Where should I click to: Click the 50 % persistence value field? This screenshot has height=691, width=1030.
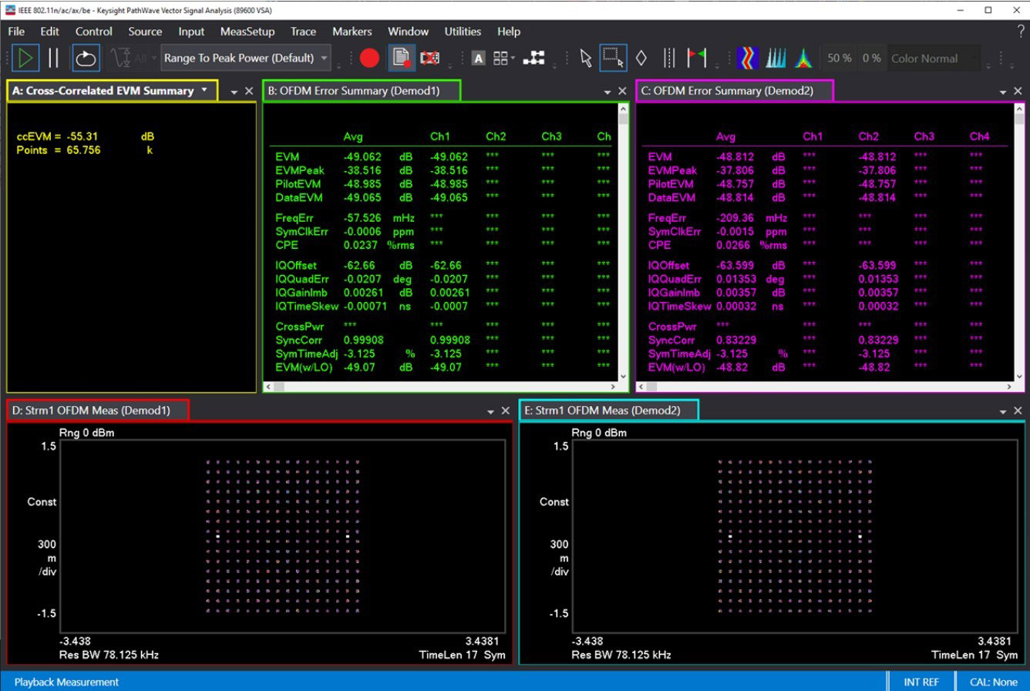(x=839, y=59)
